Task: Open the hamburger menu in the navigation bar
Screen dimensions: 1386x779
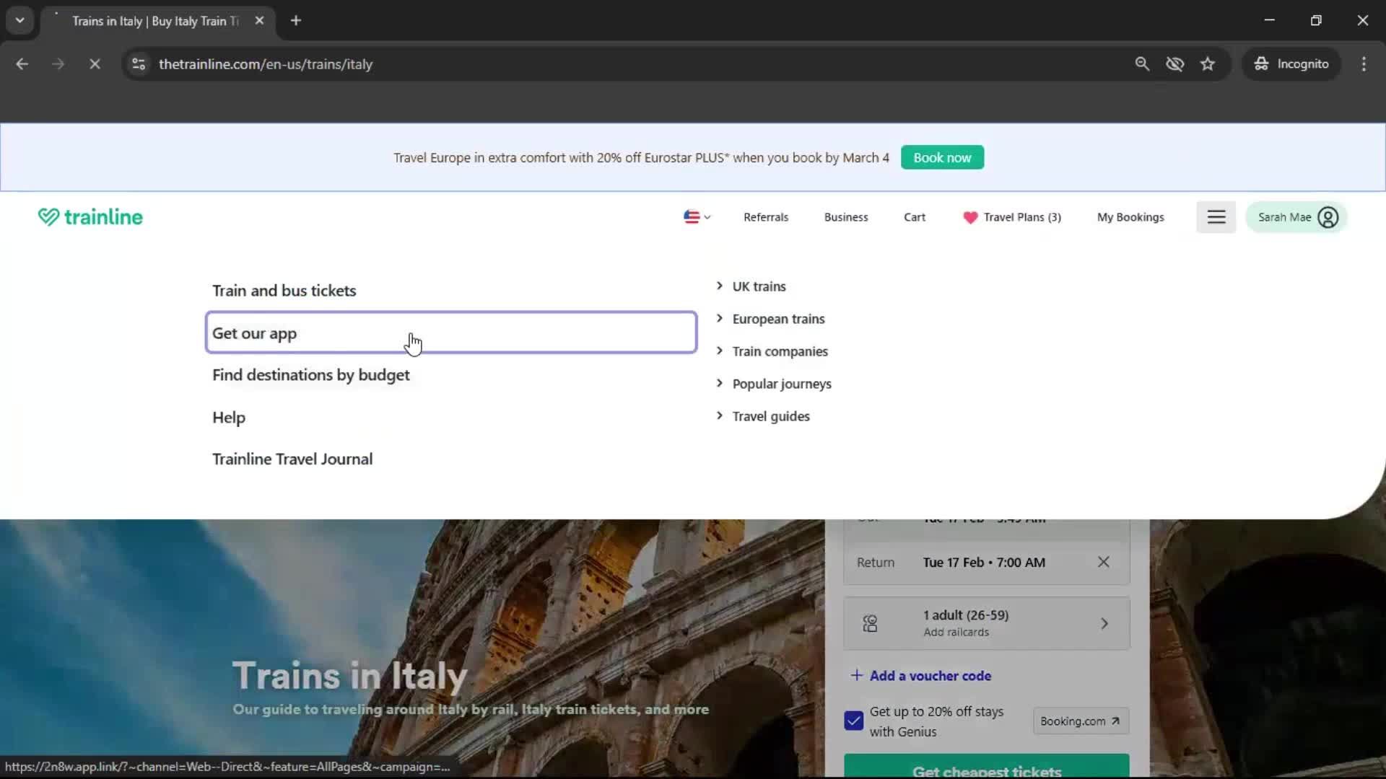Action: [1216, 216]
